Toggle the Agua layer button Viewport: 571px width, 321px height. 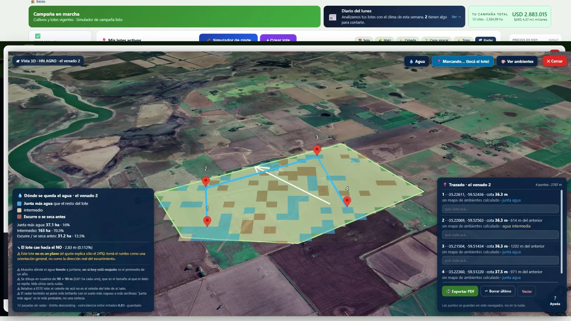(417, 61)
